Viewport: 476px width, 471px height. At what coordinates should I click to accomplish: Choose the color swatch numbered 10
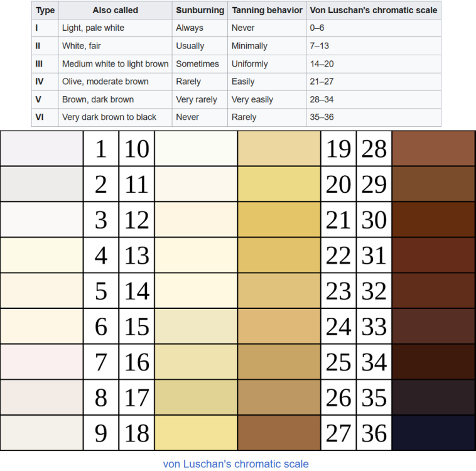point(196,148)
